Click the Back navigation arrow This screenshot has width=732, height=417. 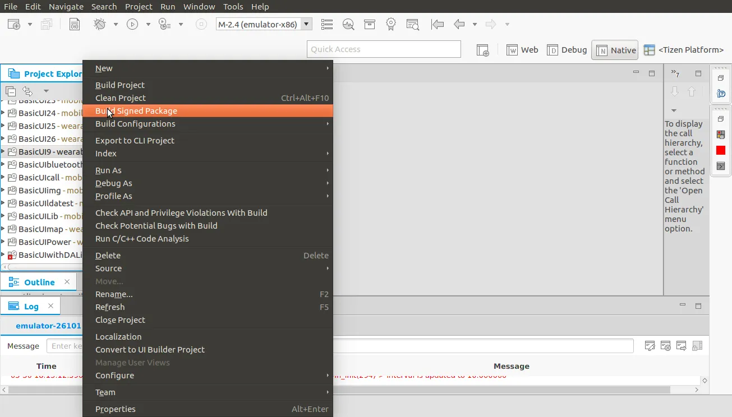coord(459,24)
